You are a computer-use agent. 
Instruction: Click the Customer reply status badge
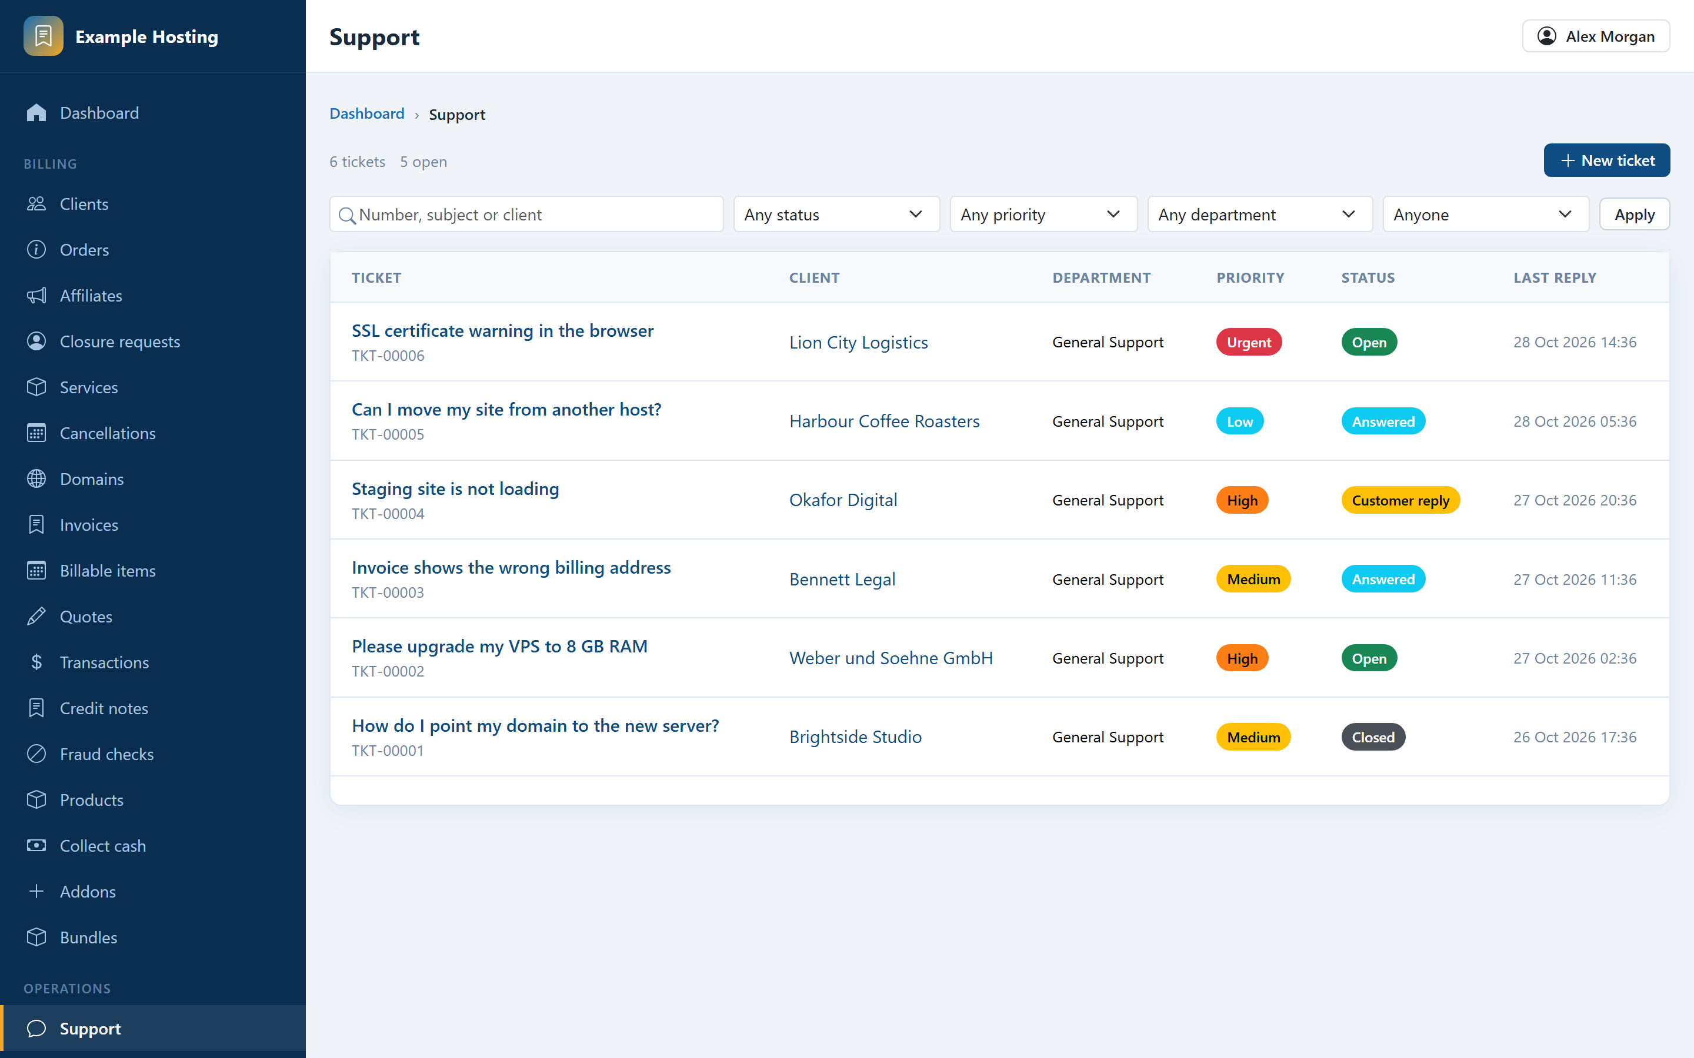(x=1400, y=500)
